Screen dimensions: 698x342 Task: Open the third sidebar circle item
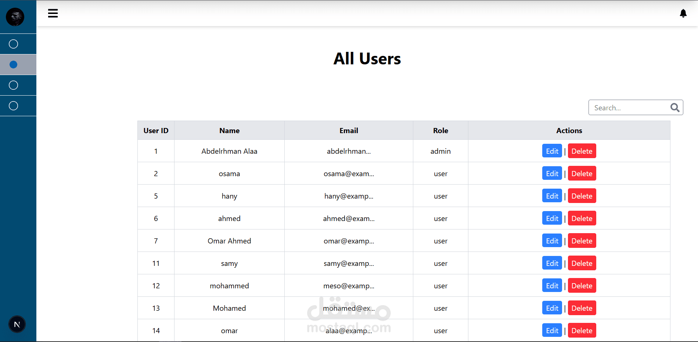[14, 85]
